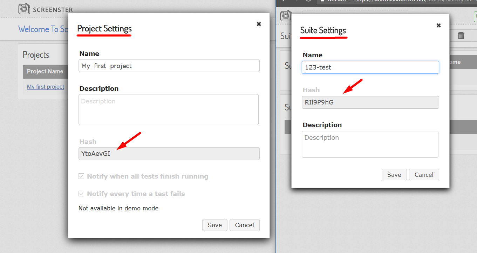The width and height of the screenshot is (477, 253).
Task: Save the Project Settings
Action: coord(215,225)
